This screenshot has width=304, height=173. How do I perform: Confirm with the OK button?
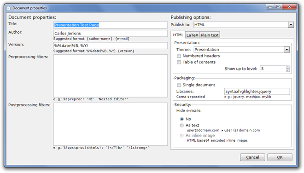click(x=280, y=157)
